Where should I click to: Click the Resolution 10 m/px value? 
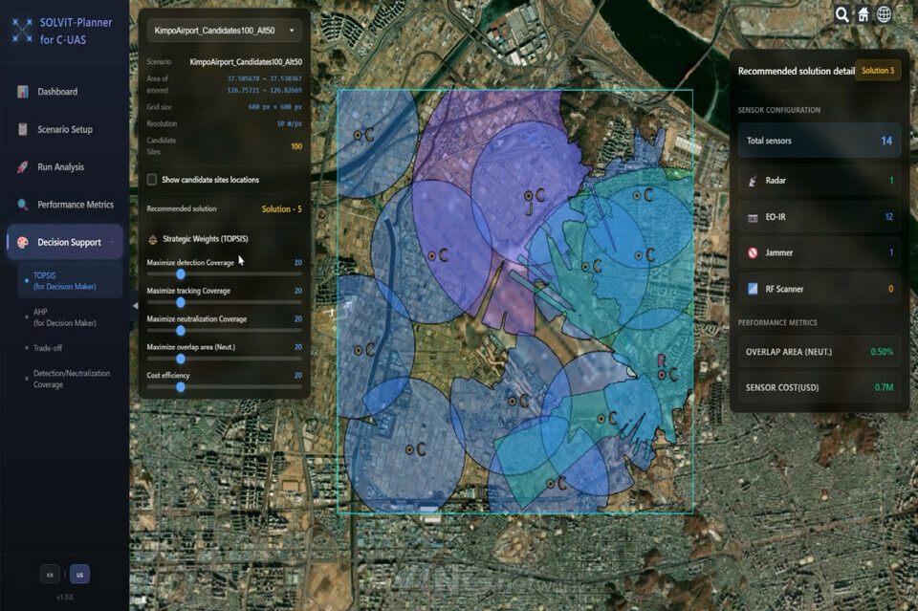(x=289, y=124)
